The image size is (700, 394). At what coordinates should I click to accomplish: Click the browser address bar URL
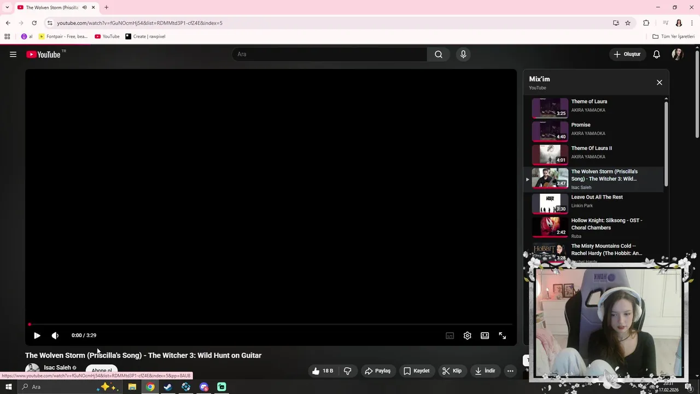(x=139, y=23)
